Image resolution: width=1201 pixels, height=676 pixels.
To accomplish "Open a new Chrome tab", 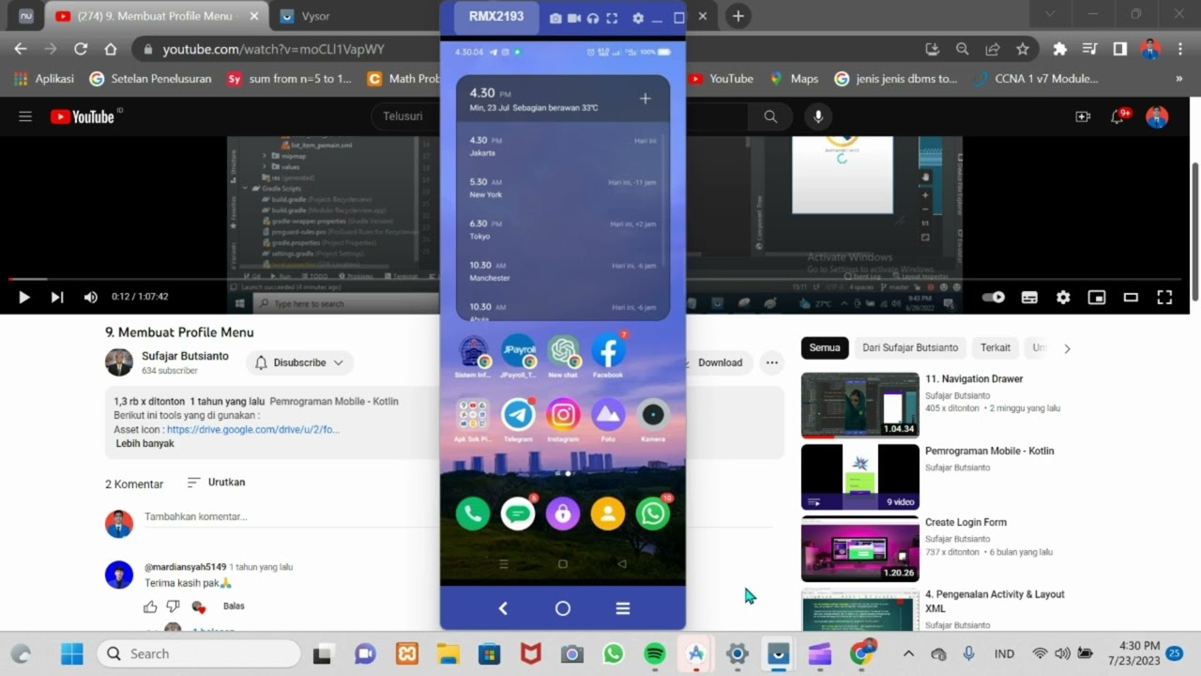I will (x=738, y=16).
